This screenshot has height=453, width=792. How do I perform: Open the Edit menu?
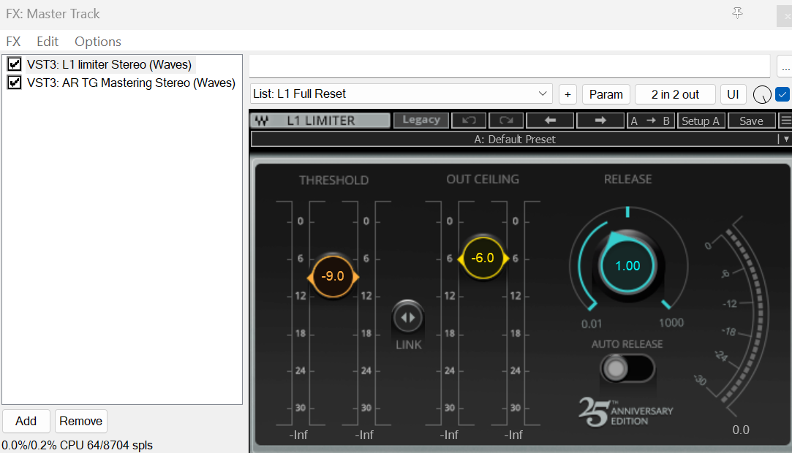48,42
